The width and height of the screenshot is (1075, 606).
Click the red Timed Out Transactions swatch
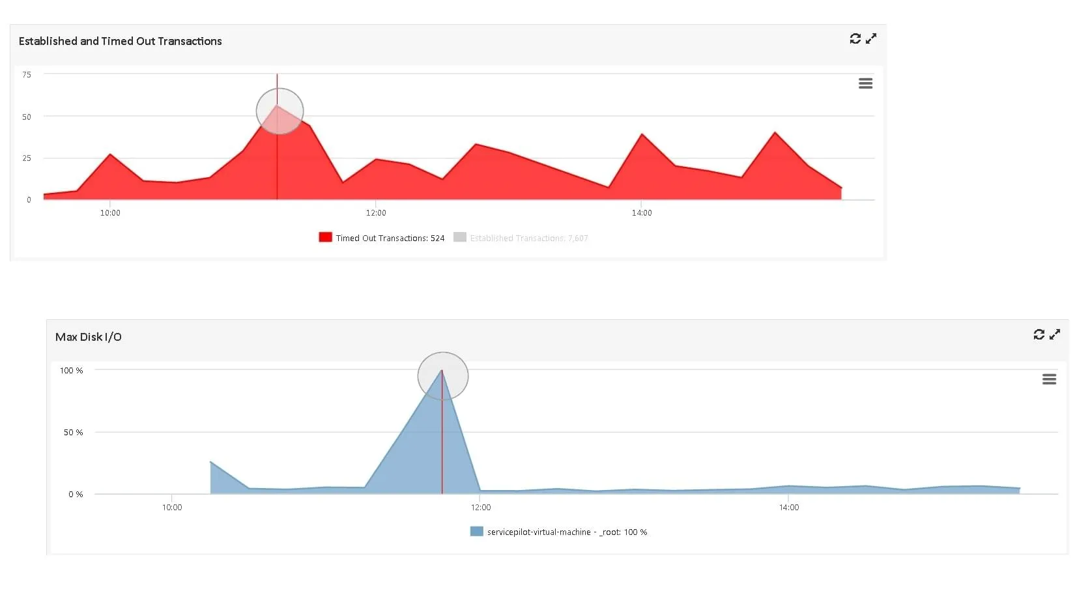[325, 238]
